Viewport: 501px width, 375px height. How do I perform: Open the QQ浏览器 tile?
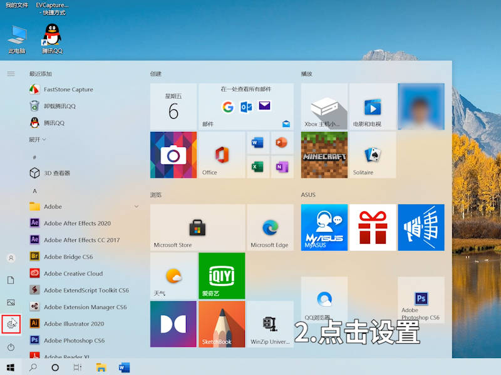click(x=324, y=300)
